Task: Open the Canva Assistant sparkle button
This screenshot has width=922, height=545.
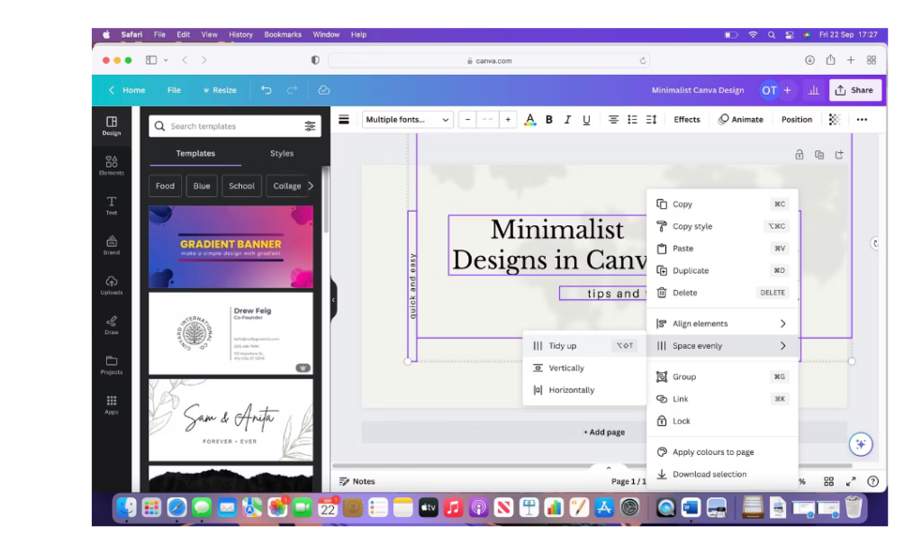Action: point(860,444)
